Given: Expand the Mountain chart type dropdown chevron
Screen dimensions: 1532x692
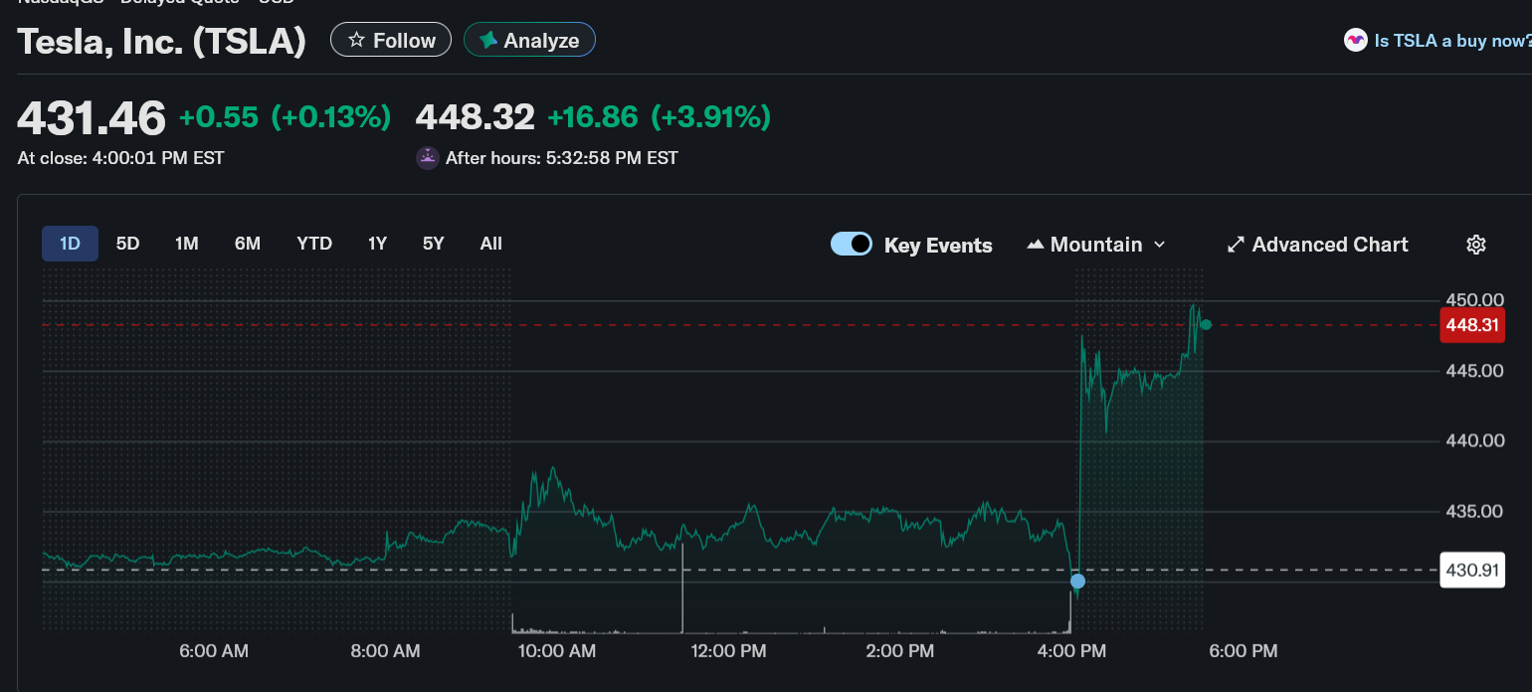Looking at the screenshot, I should click(x=1159, y=245).
